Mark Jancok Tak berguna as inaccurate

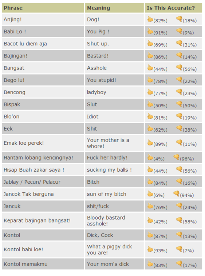(x=176, y=193)
